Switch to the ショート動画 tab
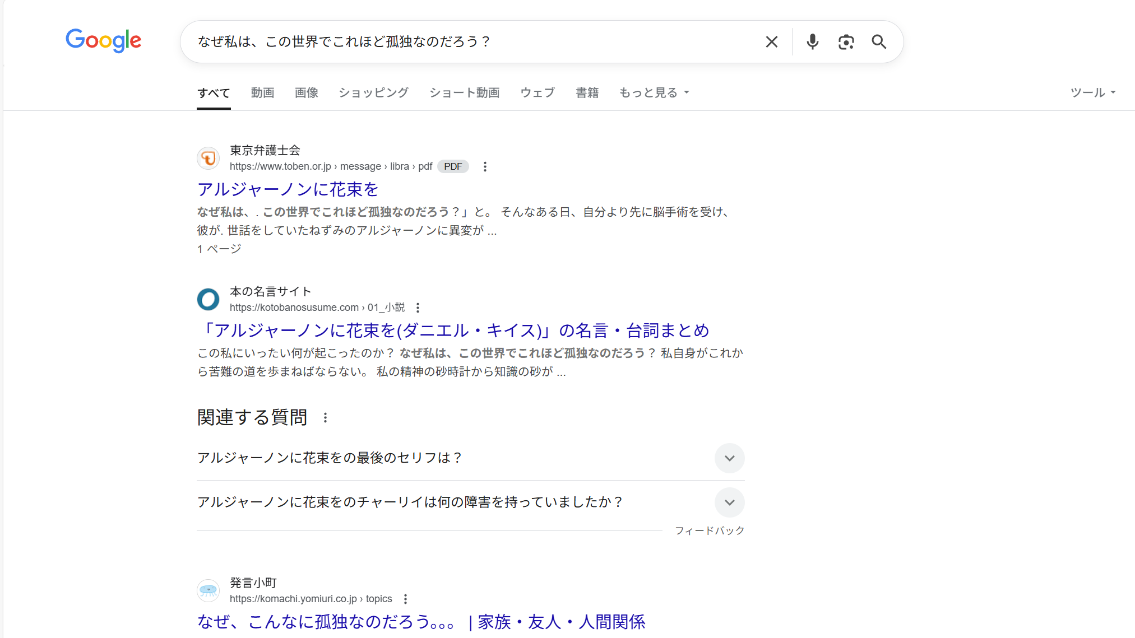The height and width of the screenshot is (638, 1135). 464,93
